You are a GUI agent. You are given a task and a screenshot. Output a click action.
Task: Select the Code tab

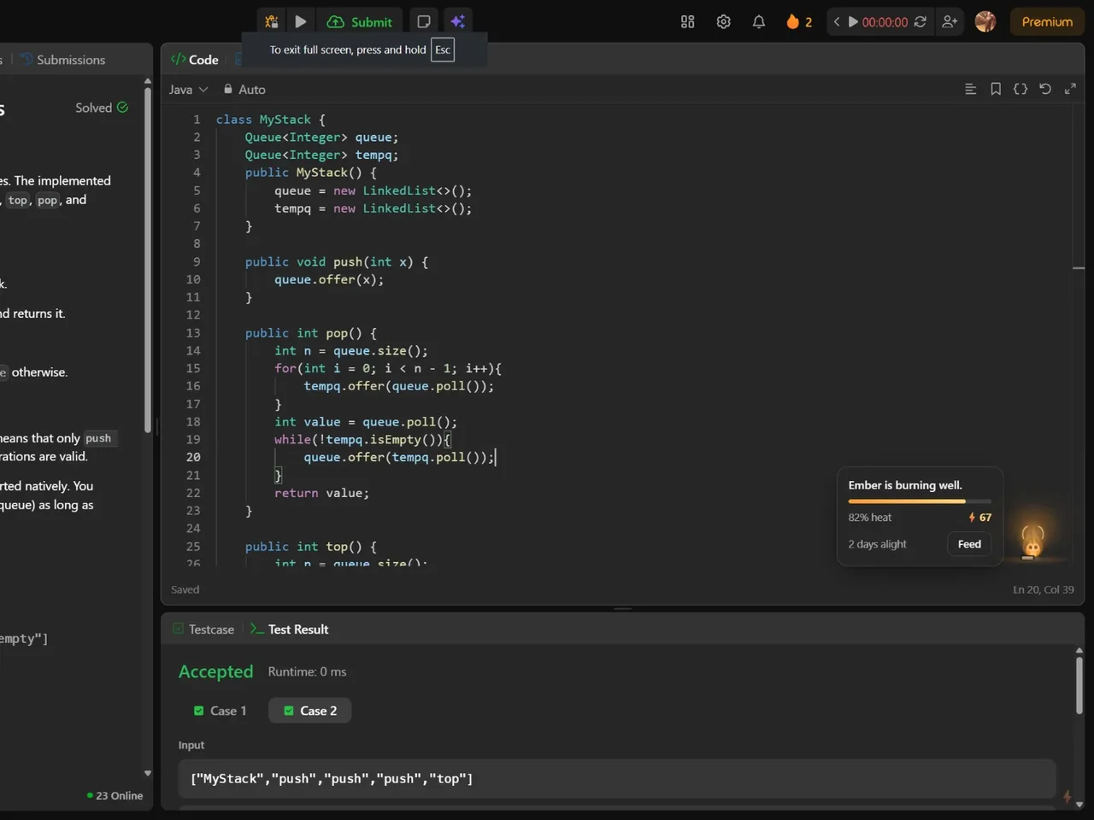(x=195, y=60)
